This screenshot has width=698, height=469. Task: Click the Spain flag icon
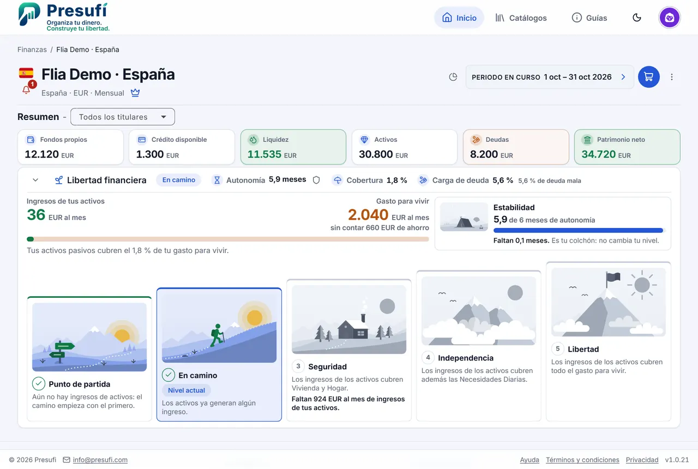[26, 73]
